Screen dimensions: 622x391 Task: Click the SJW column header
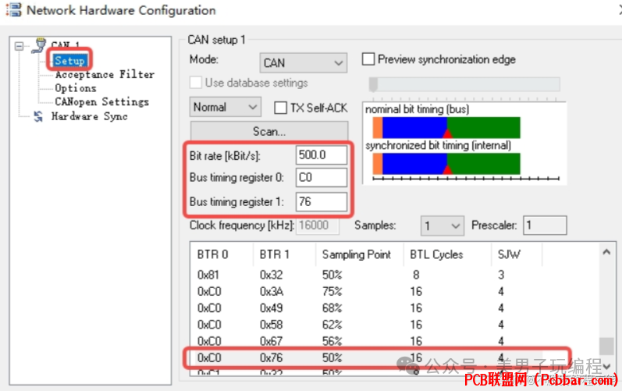coord(517,254)
